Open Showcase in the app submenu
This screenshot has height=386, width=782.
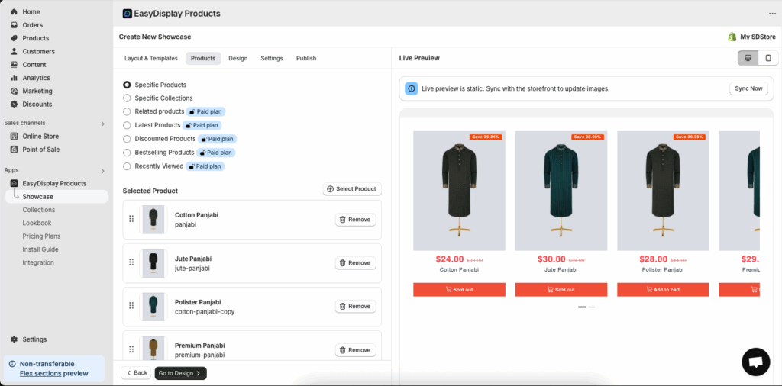pyautogui.click(x=57, y=197)
